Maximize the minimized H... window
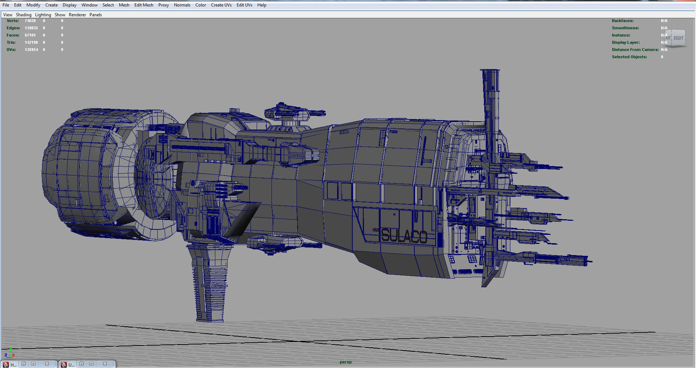The width and height of the screenshot is (696, 368). (33, 364)
